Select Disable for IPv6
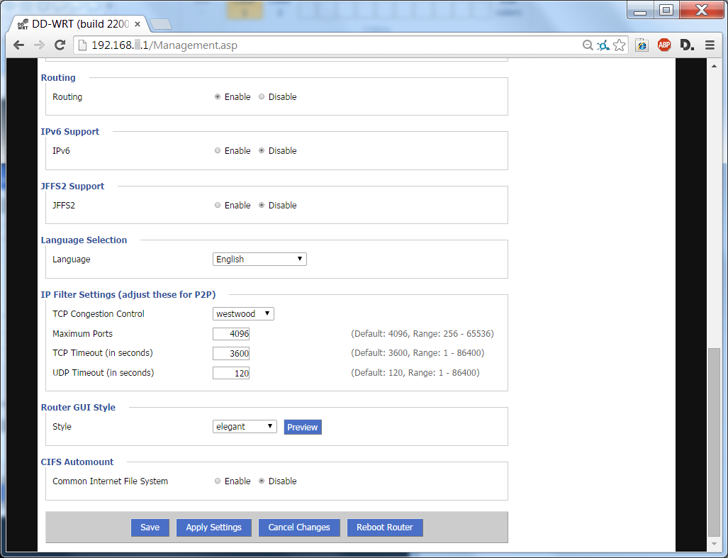 tap(262, 150)
